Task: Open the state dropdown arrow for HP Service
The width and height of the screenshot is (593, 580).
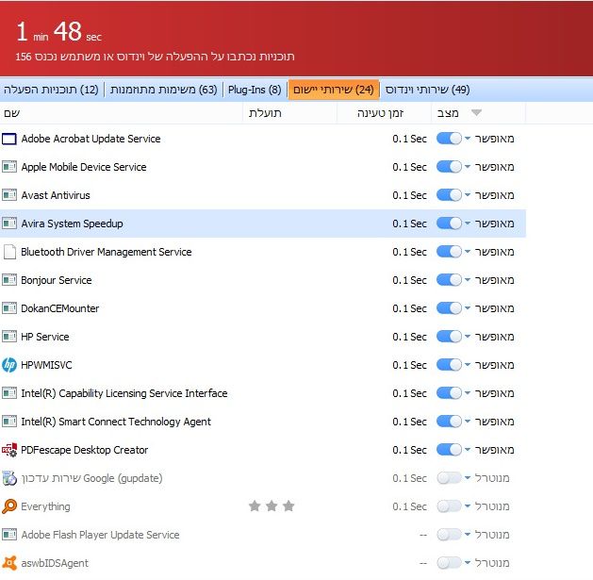Action: click(x=468, y=337)
